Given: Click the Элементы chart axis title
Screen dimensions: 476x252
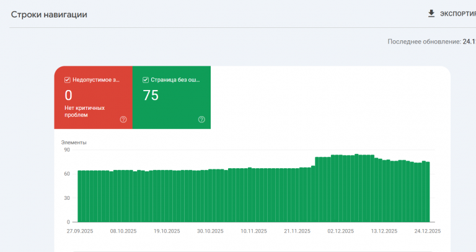Looking at the screenshot, I should pos(74,143).
